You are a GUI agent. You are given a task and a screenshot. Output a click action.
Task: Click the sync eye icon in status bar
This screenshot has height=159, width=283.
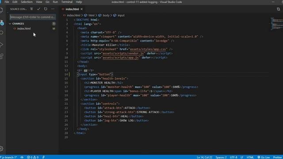point(22,157)
